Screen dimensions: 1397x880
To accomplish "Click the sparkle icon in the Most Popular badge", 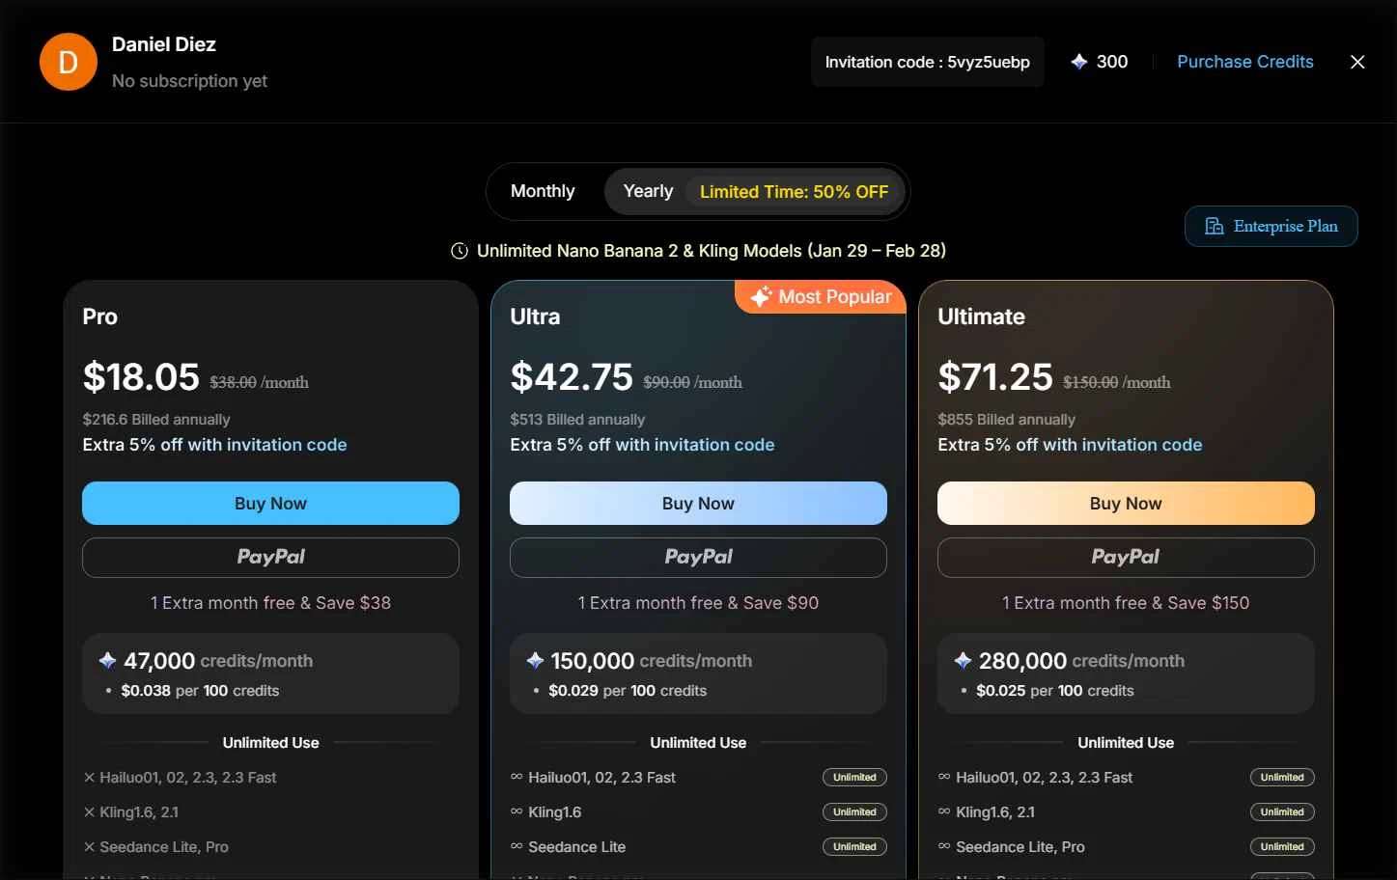I will (761, 296).
